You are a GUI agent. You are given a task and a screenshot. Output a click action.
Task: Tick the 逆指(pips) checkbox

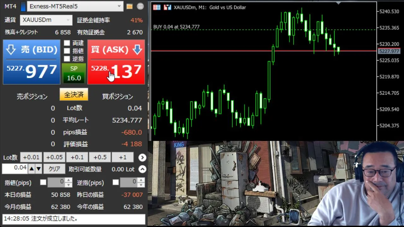[116, 182]
